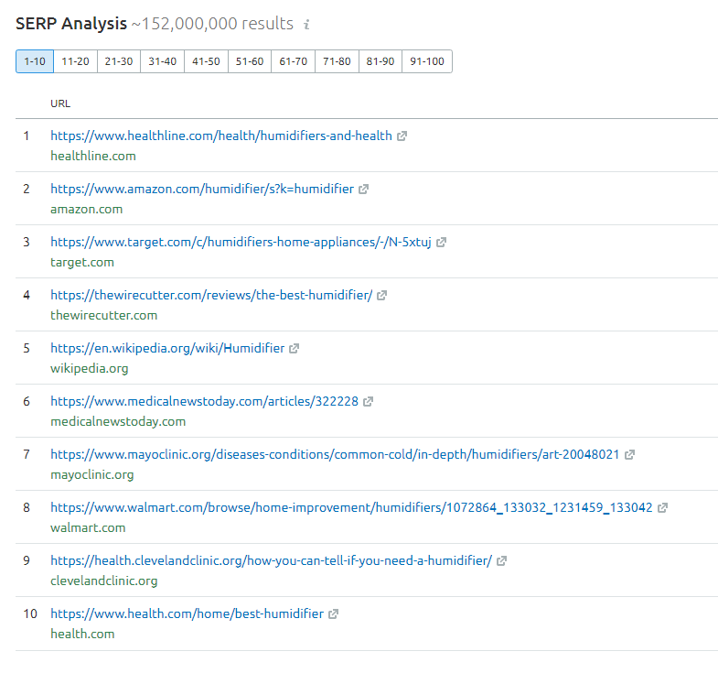Click the URL column header

[x=60, y=104]
